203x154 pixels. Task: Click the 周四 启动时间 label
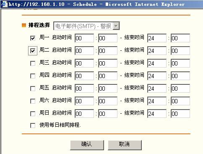(x=55, y=75)
